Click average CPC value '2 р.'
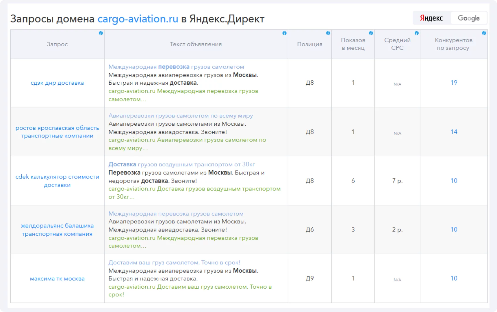The width and height of the screenshot is (497, 312). (x=397, y=229)
